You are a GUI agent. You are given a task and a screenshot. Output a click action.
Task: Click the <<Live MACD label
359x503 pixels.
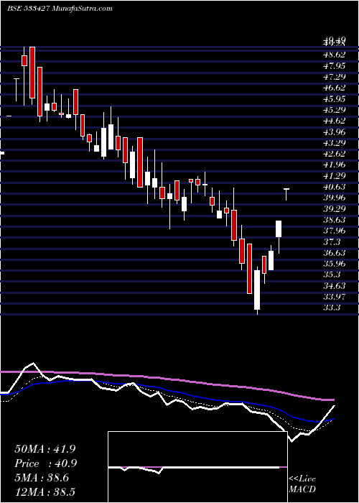(x=302, y=484)
